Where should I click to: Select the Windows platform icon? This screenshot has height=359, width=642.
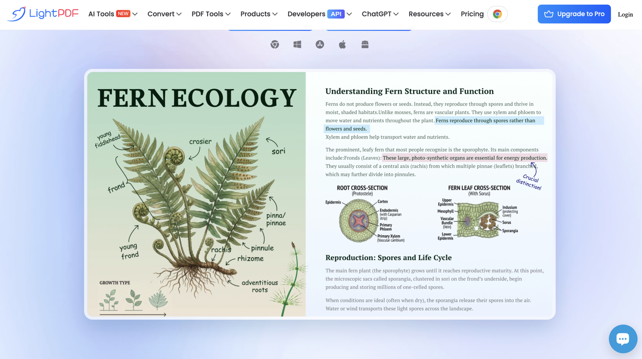(297, 45)
